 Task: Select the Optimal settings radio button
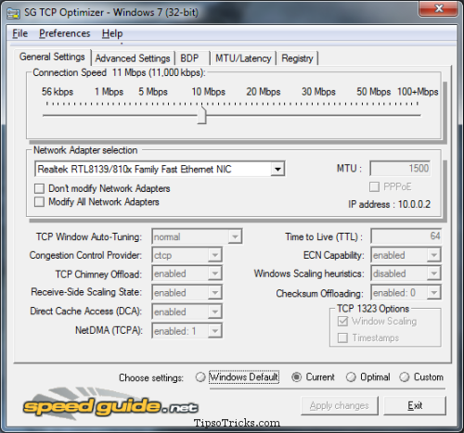[351, 377]
